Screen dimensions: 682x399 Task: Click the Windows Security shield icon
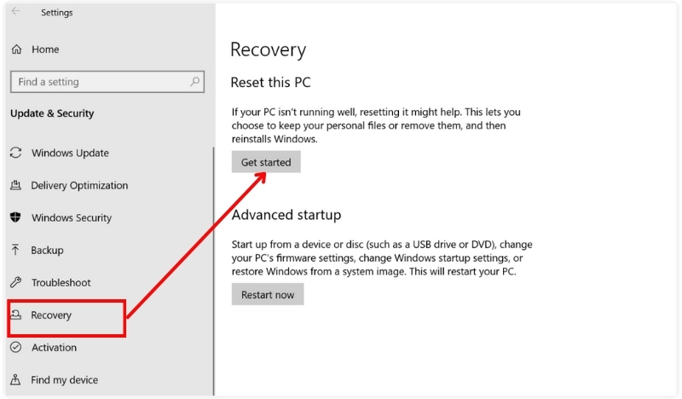(15, 217)
